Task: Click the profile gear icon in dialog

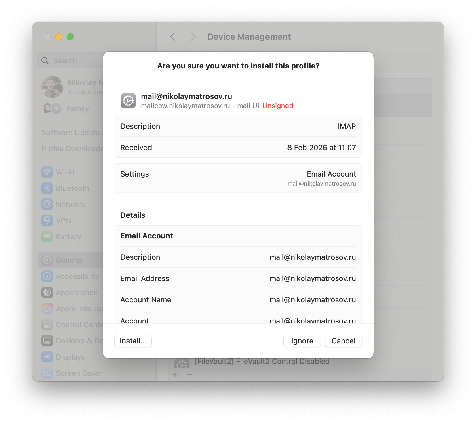Action: tap(128, 101)
